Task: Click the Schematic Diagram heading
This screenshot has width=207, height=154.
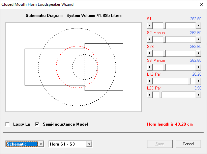Action: [x=44, y=16]
